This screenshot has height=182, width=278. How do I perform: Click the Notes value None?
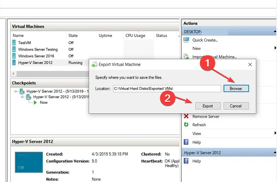(96, 179)
